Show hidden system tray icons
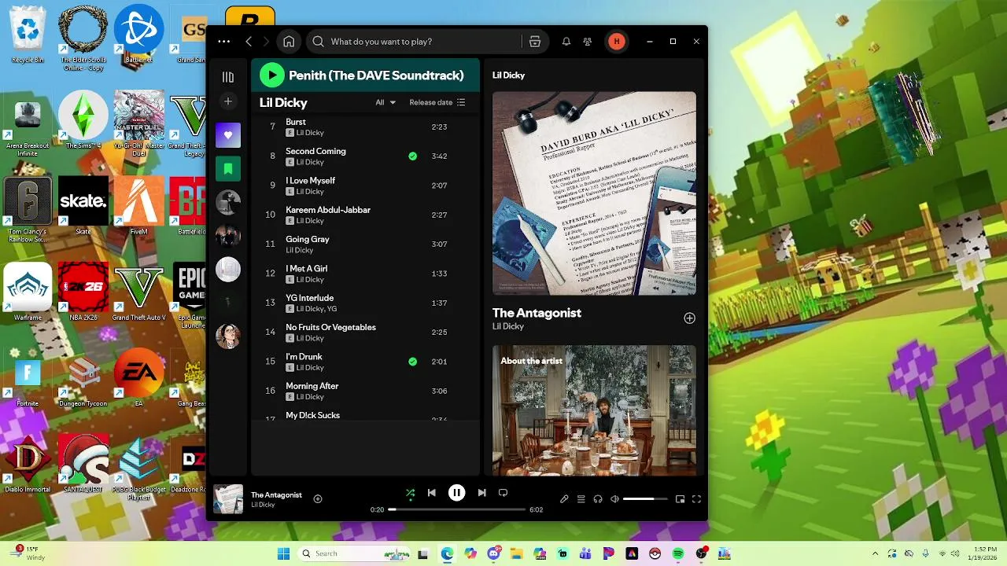 875,553
